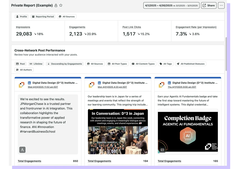This screenshot has width=239, height=169.
Task: Click Total Engagements label showing 194
Action: [99, 161]
